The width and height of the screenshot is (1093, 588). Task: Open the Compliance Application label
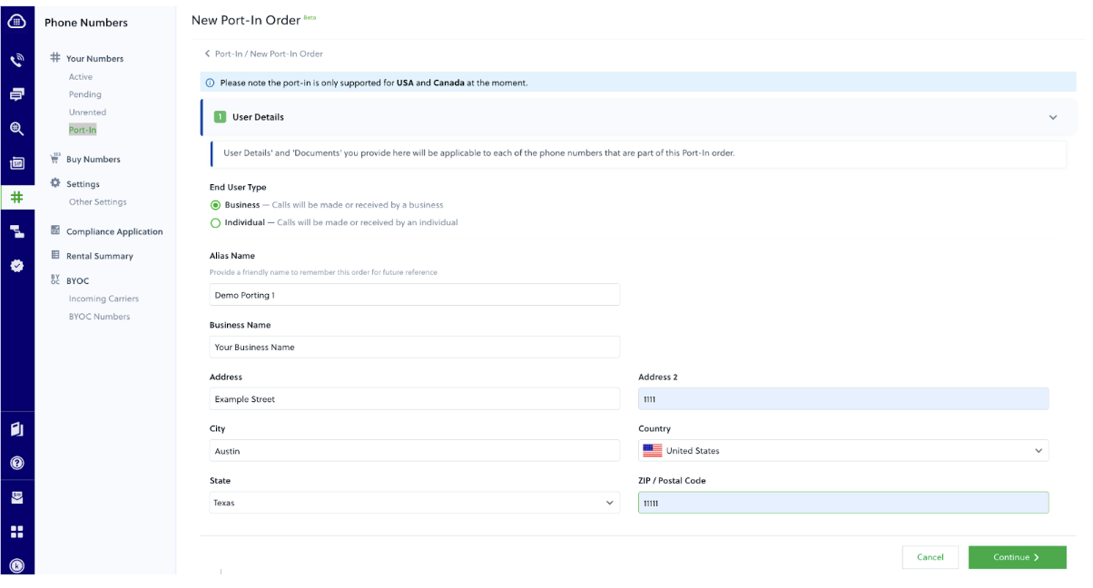[x=114, y=232]
